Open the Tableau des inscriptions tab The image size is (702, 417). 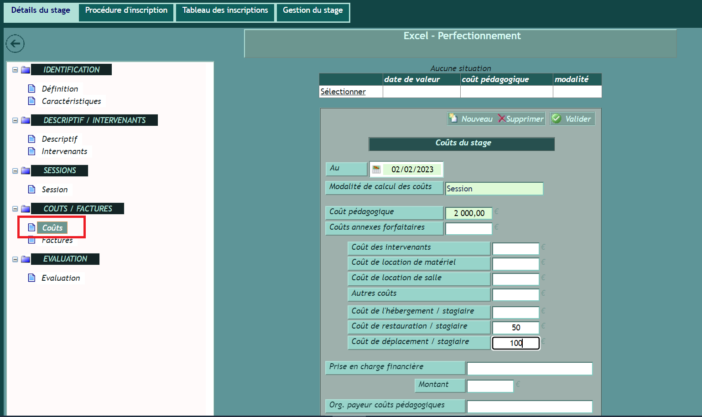tap(225, 10)
